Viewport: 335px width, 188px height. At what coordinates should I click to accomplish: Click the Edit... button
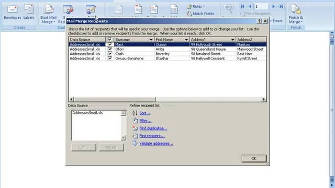(x=84, y=147)
